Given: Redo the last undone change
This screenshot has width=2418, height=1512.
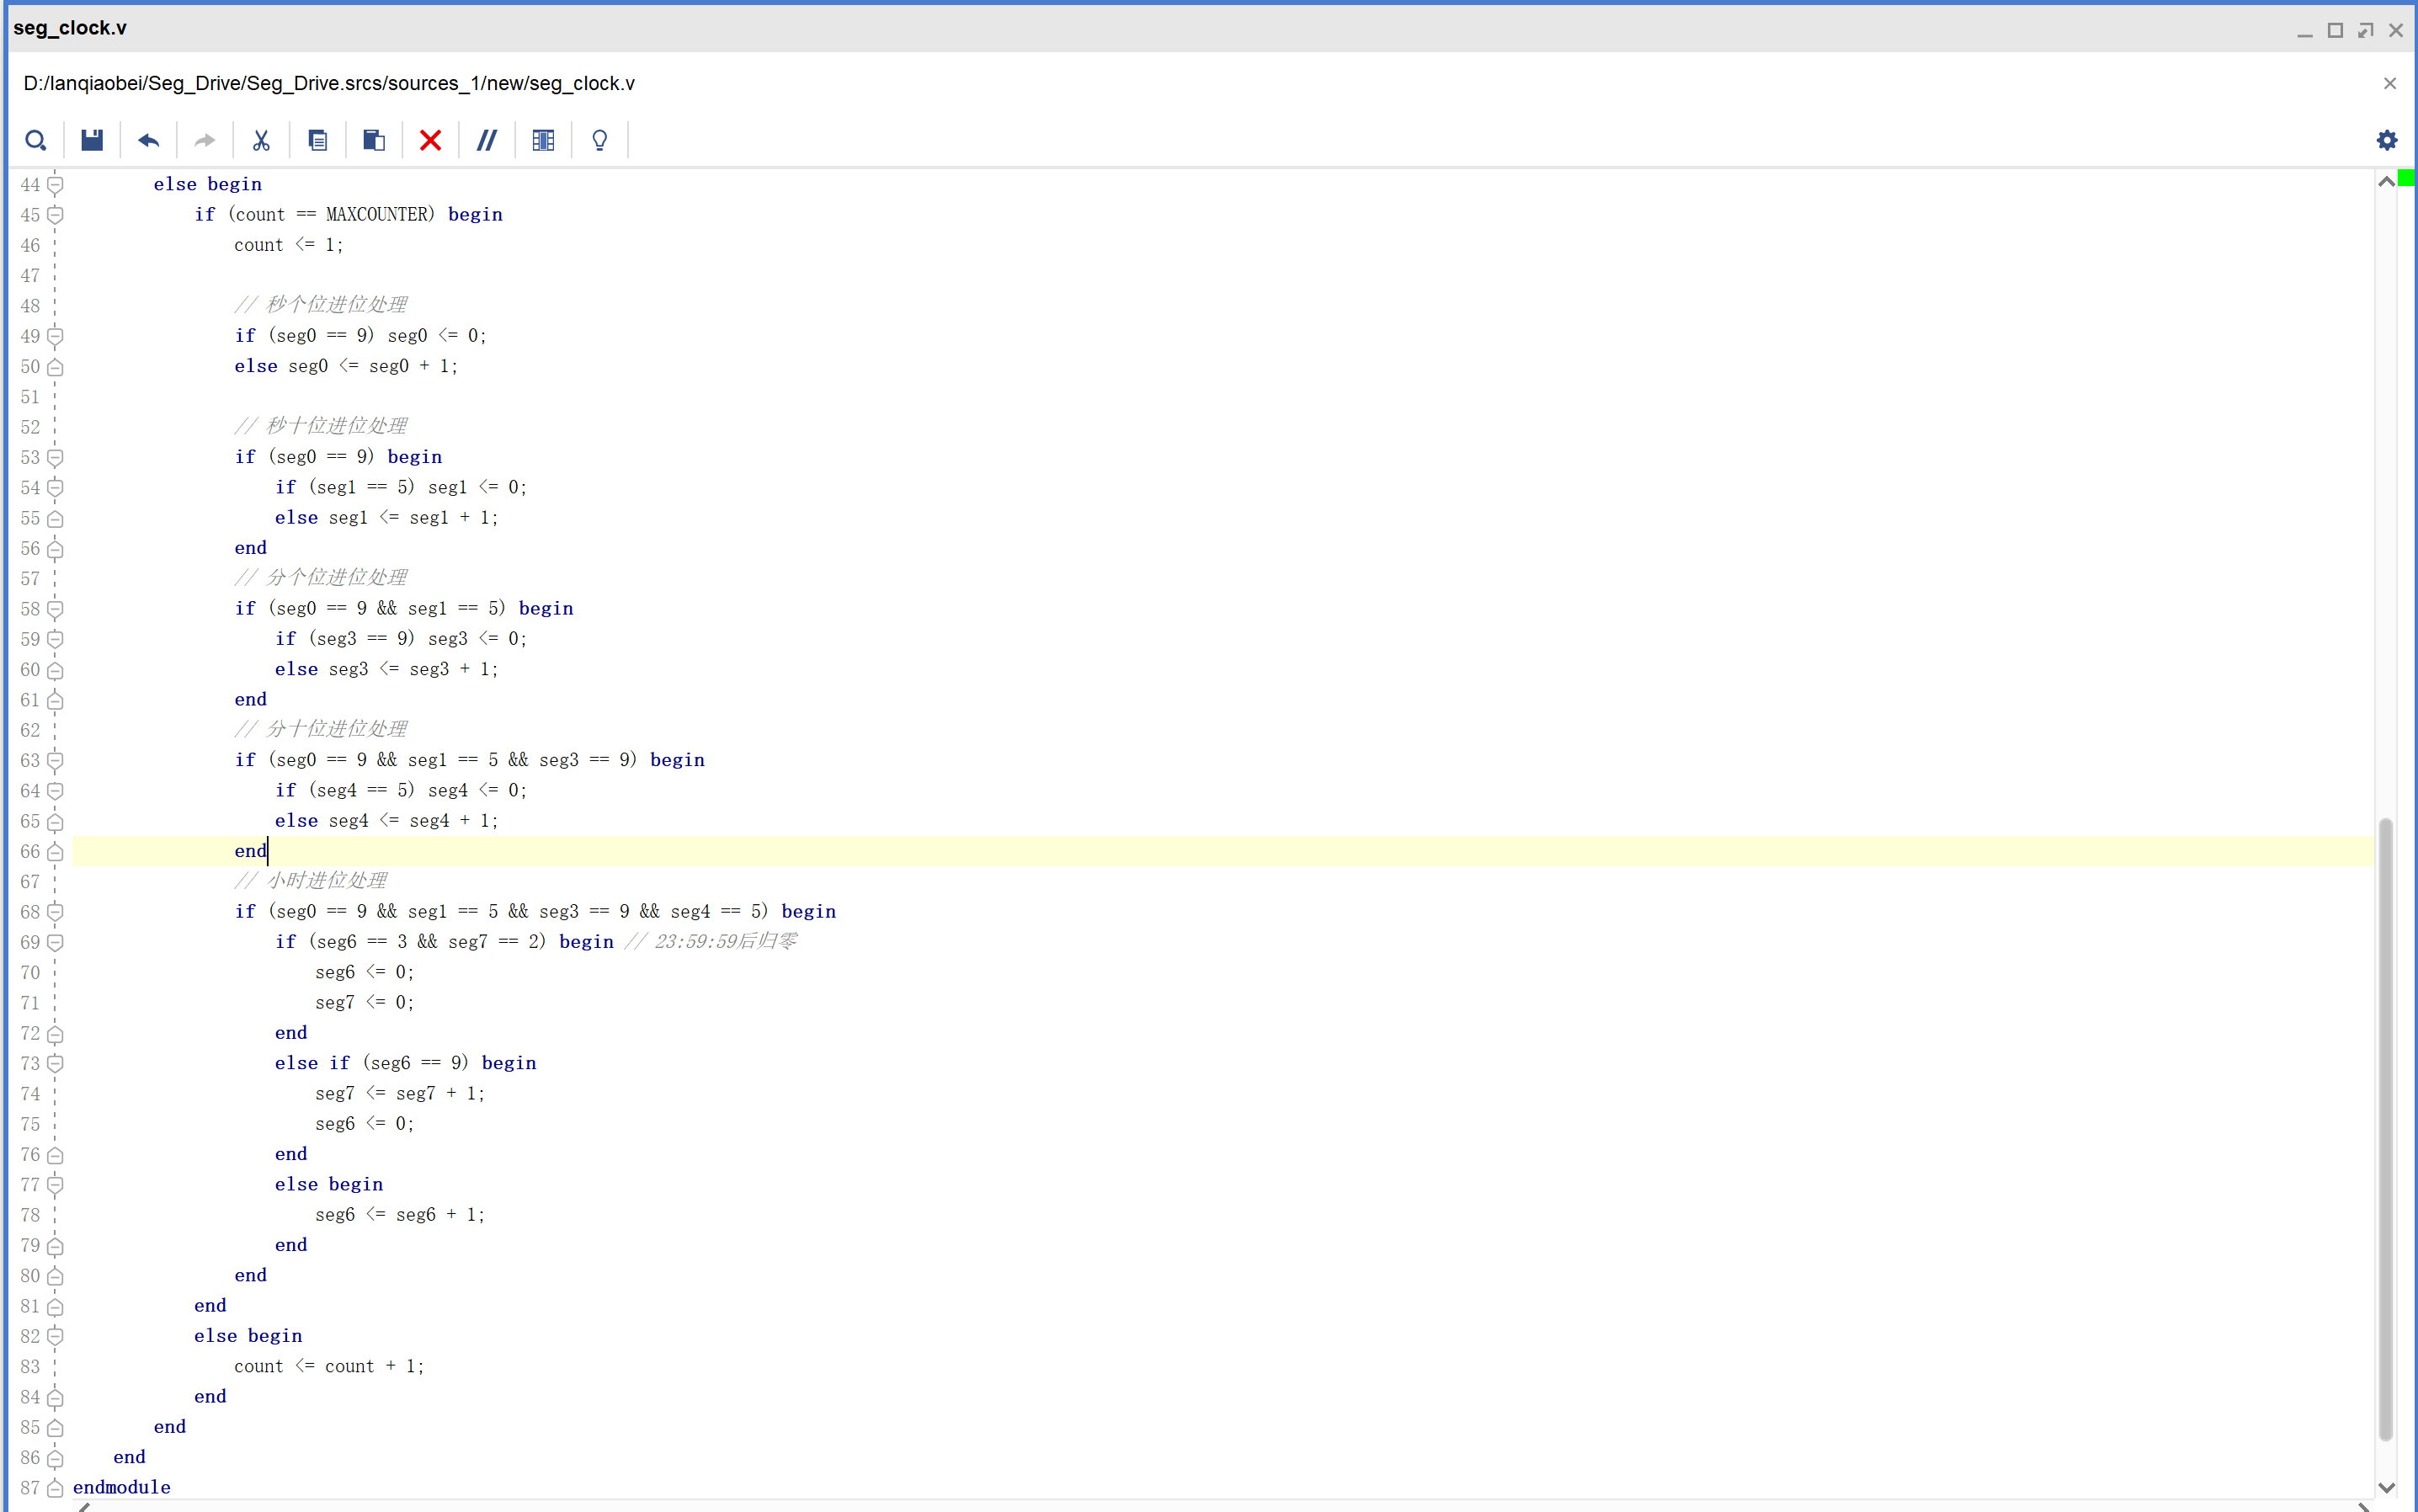Looking at the screenshot, I should 204,140.
